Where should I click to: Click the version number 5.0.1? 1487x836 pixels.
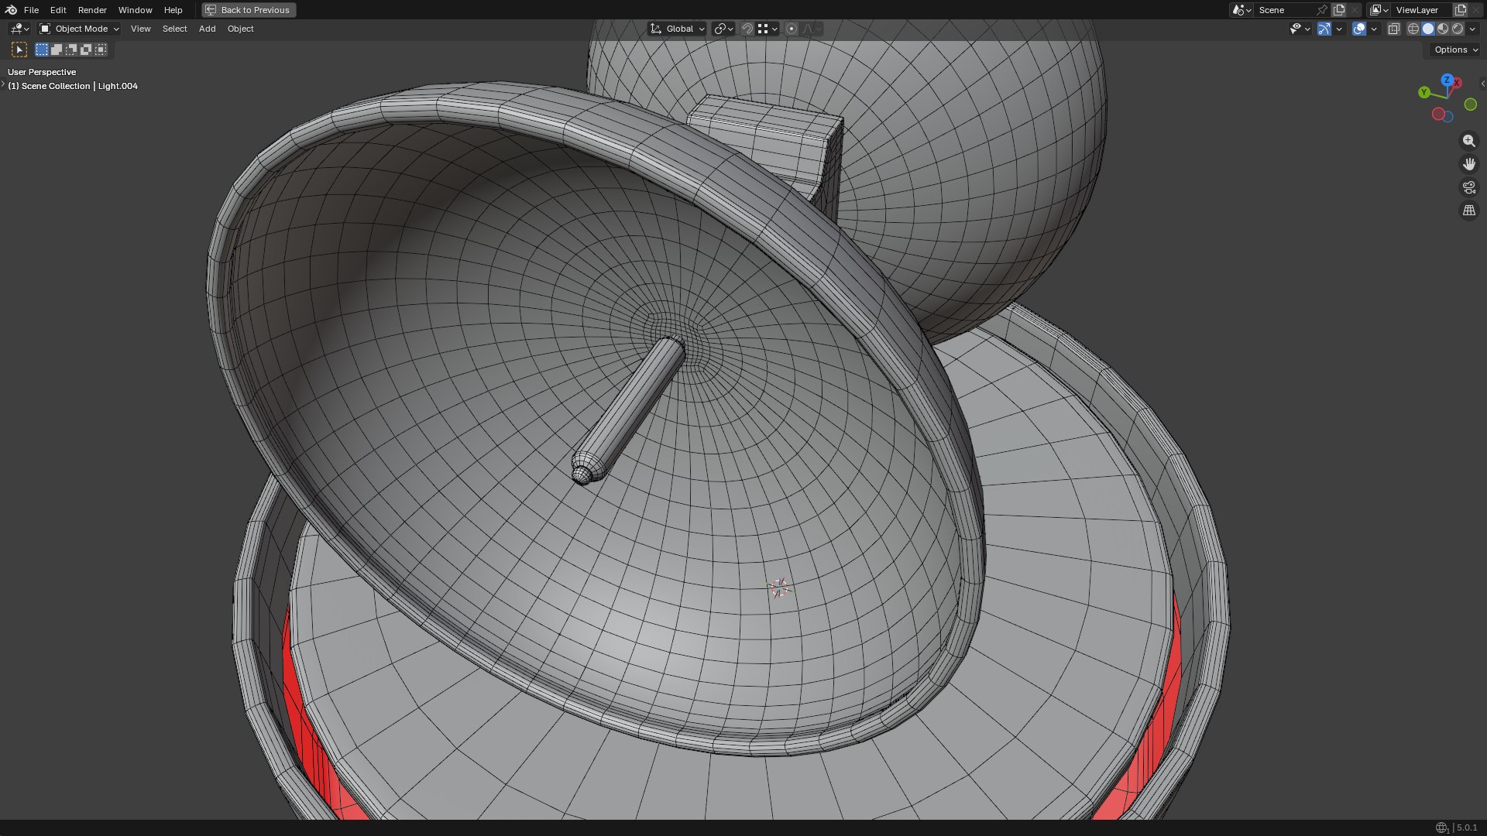pyautogui.click(x=1467, y=827)
